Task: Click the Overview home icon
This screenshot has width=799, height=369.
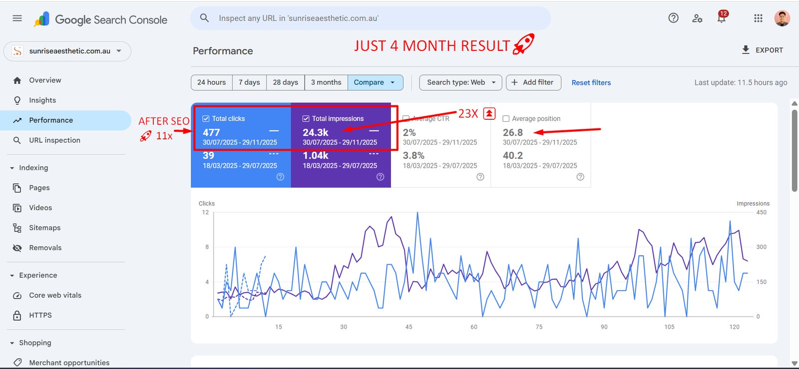Action: pyautogui.click(x=17, y=80)
